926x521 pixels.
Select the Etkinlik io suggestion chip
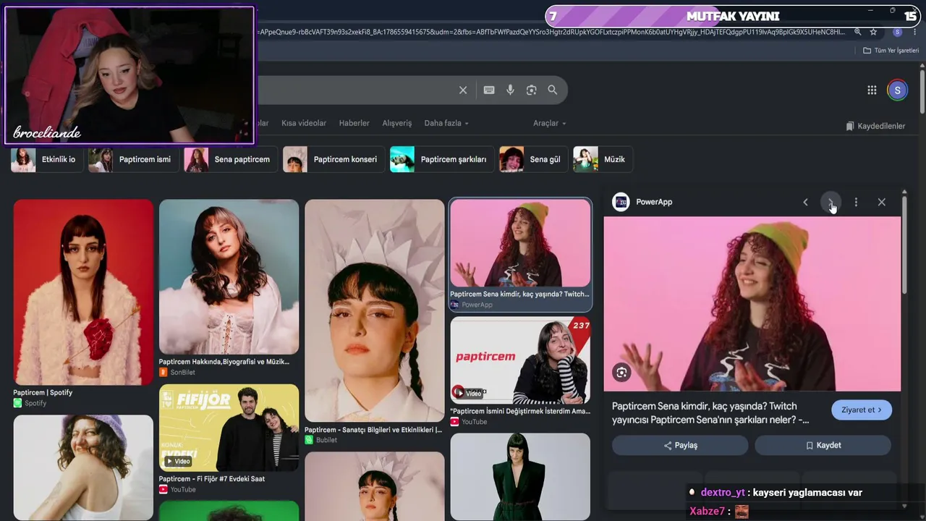tap(46, 159)
